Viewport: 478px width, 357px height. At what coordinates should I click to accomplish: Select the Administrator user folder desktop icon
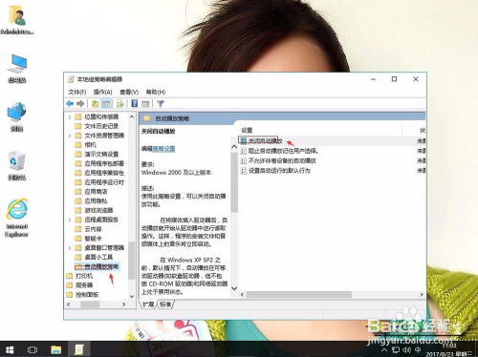click(16, 20)
